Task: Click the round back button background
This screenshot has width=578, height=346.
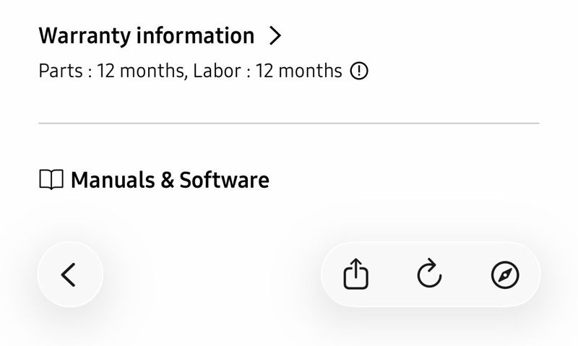Action: 70,274
